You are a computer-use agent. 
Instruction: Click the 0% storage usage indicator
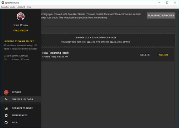(5, 59)
